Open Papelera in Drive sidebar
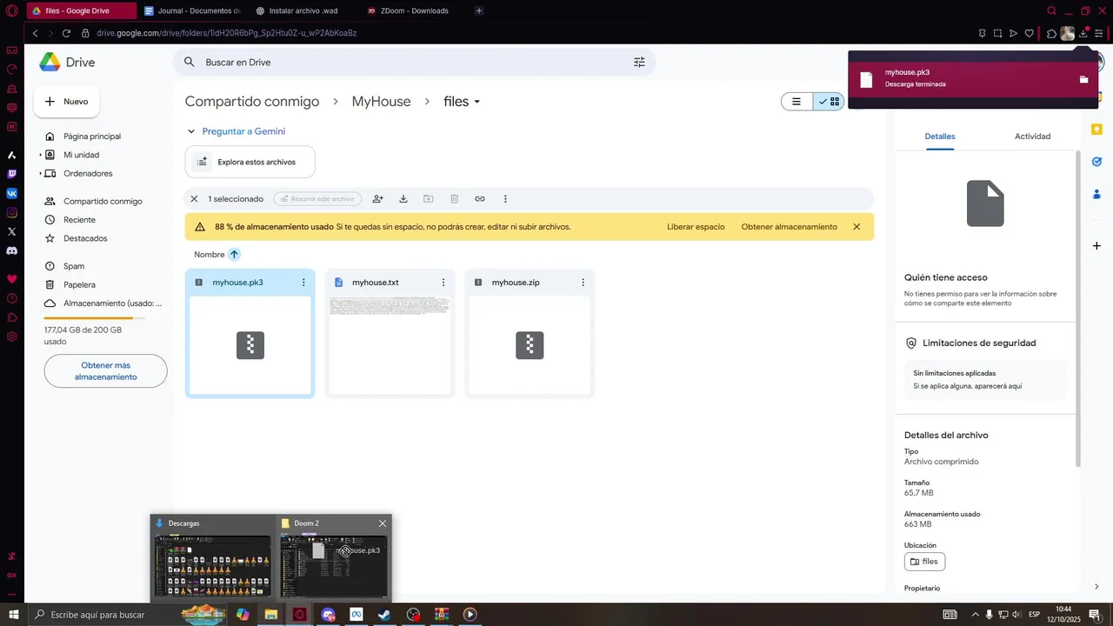1113x626 pixels. click(x=79, y=285)
